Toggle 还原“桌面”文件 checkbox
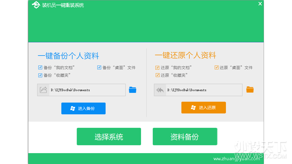This screenshot has width=292, height=164. tap(216, 68)
